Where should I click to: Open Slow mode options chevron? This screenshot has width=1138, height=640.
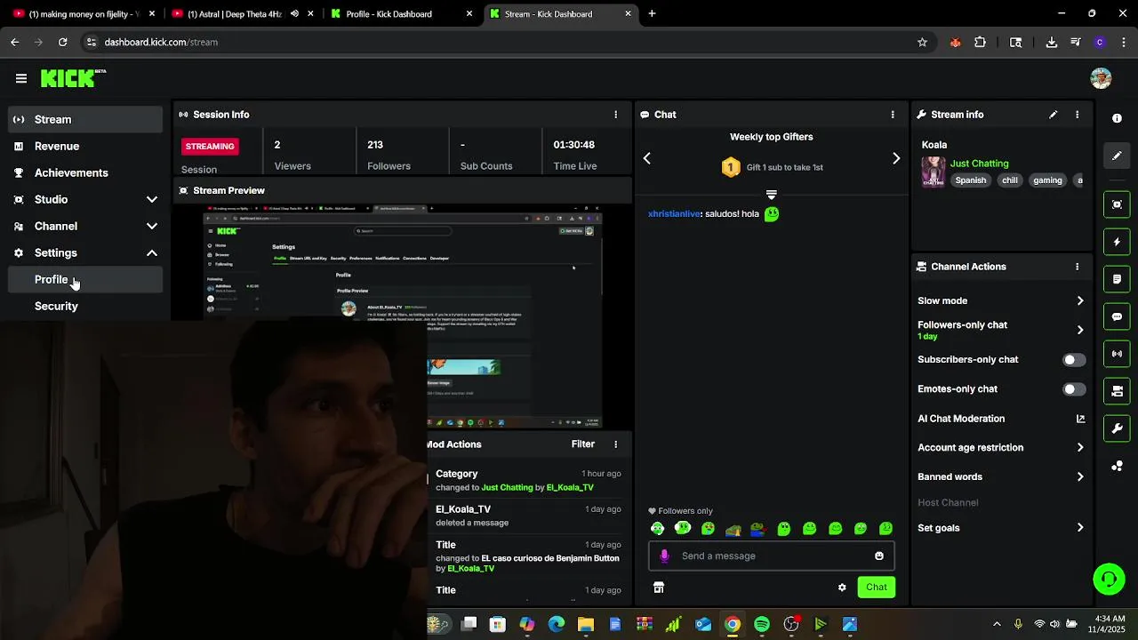[x=1080, y=301]
